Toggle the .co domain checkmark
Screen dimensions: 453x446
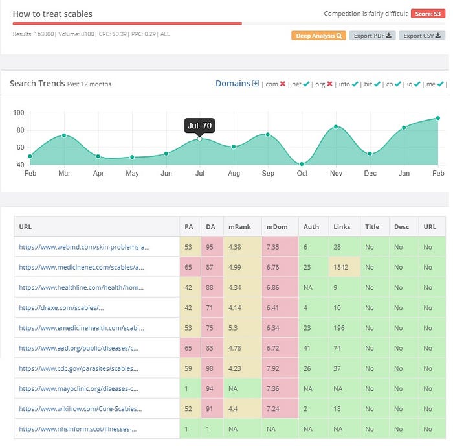(398, 84)
